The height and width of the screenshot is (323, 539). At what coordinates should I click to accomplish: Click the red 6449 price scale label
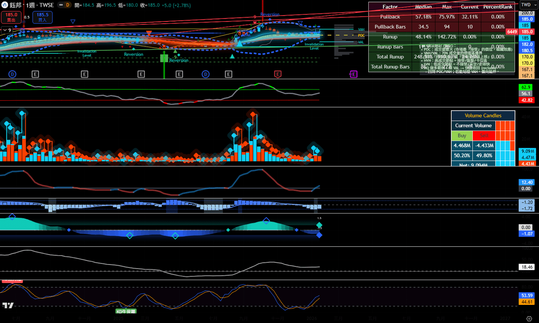pyautogui.click(x=512, y=32)
